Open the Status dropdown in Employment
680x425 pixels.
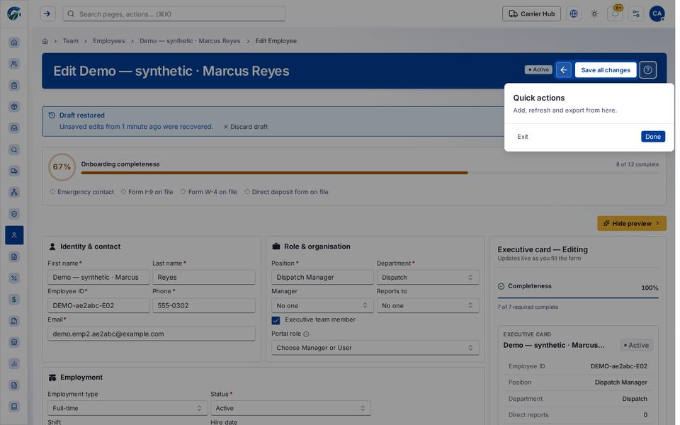pyautogui.click(x=290, y=408)
